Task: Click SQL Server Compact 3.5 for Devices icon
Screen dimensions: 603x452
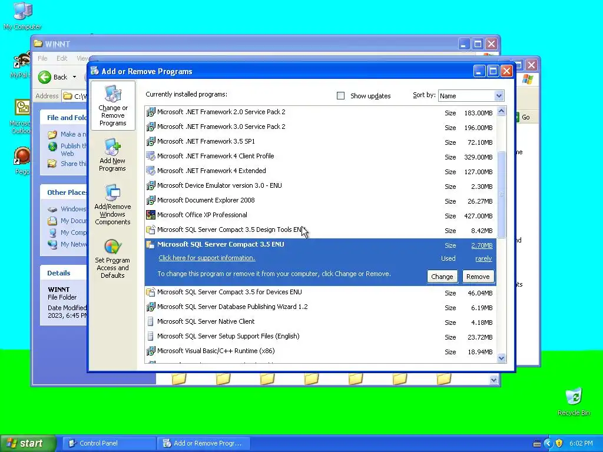Action: coord(151,292)
